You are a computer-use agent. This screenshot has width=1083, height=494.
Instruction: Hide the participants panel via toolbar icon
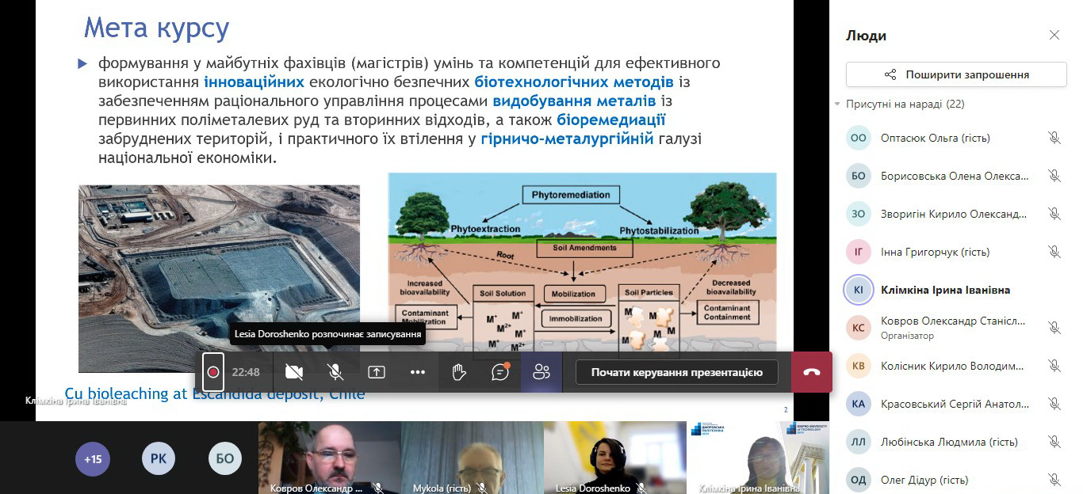541,372
